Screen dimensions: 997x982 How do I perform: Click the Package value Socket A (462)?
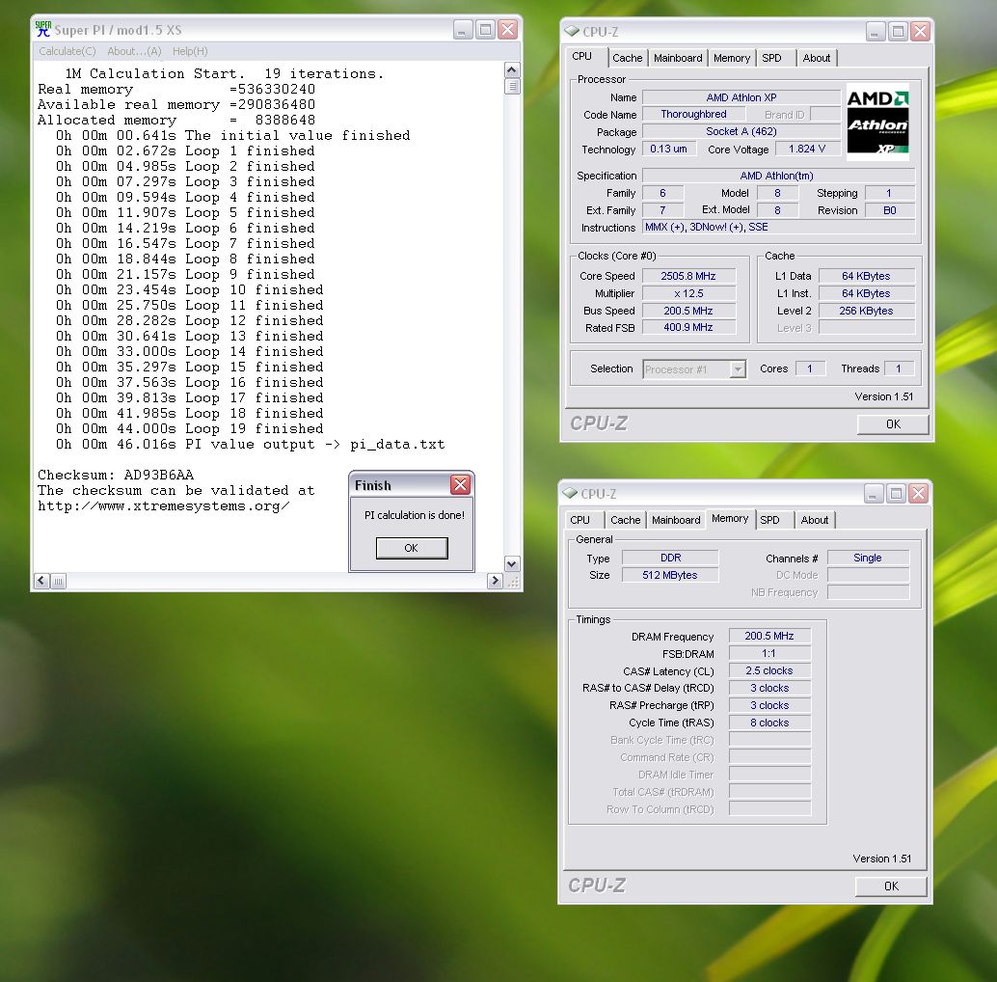pyautogui.click(x=741, y=131)
